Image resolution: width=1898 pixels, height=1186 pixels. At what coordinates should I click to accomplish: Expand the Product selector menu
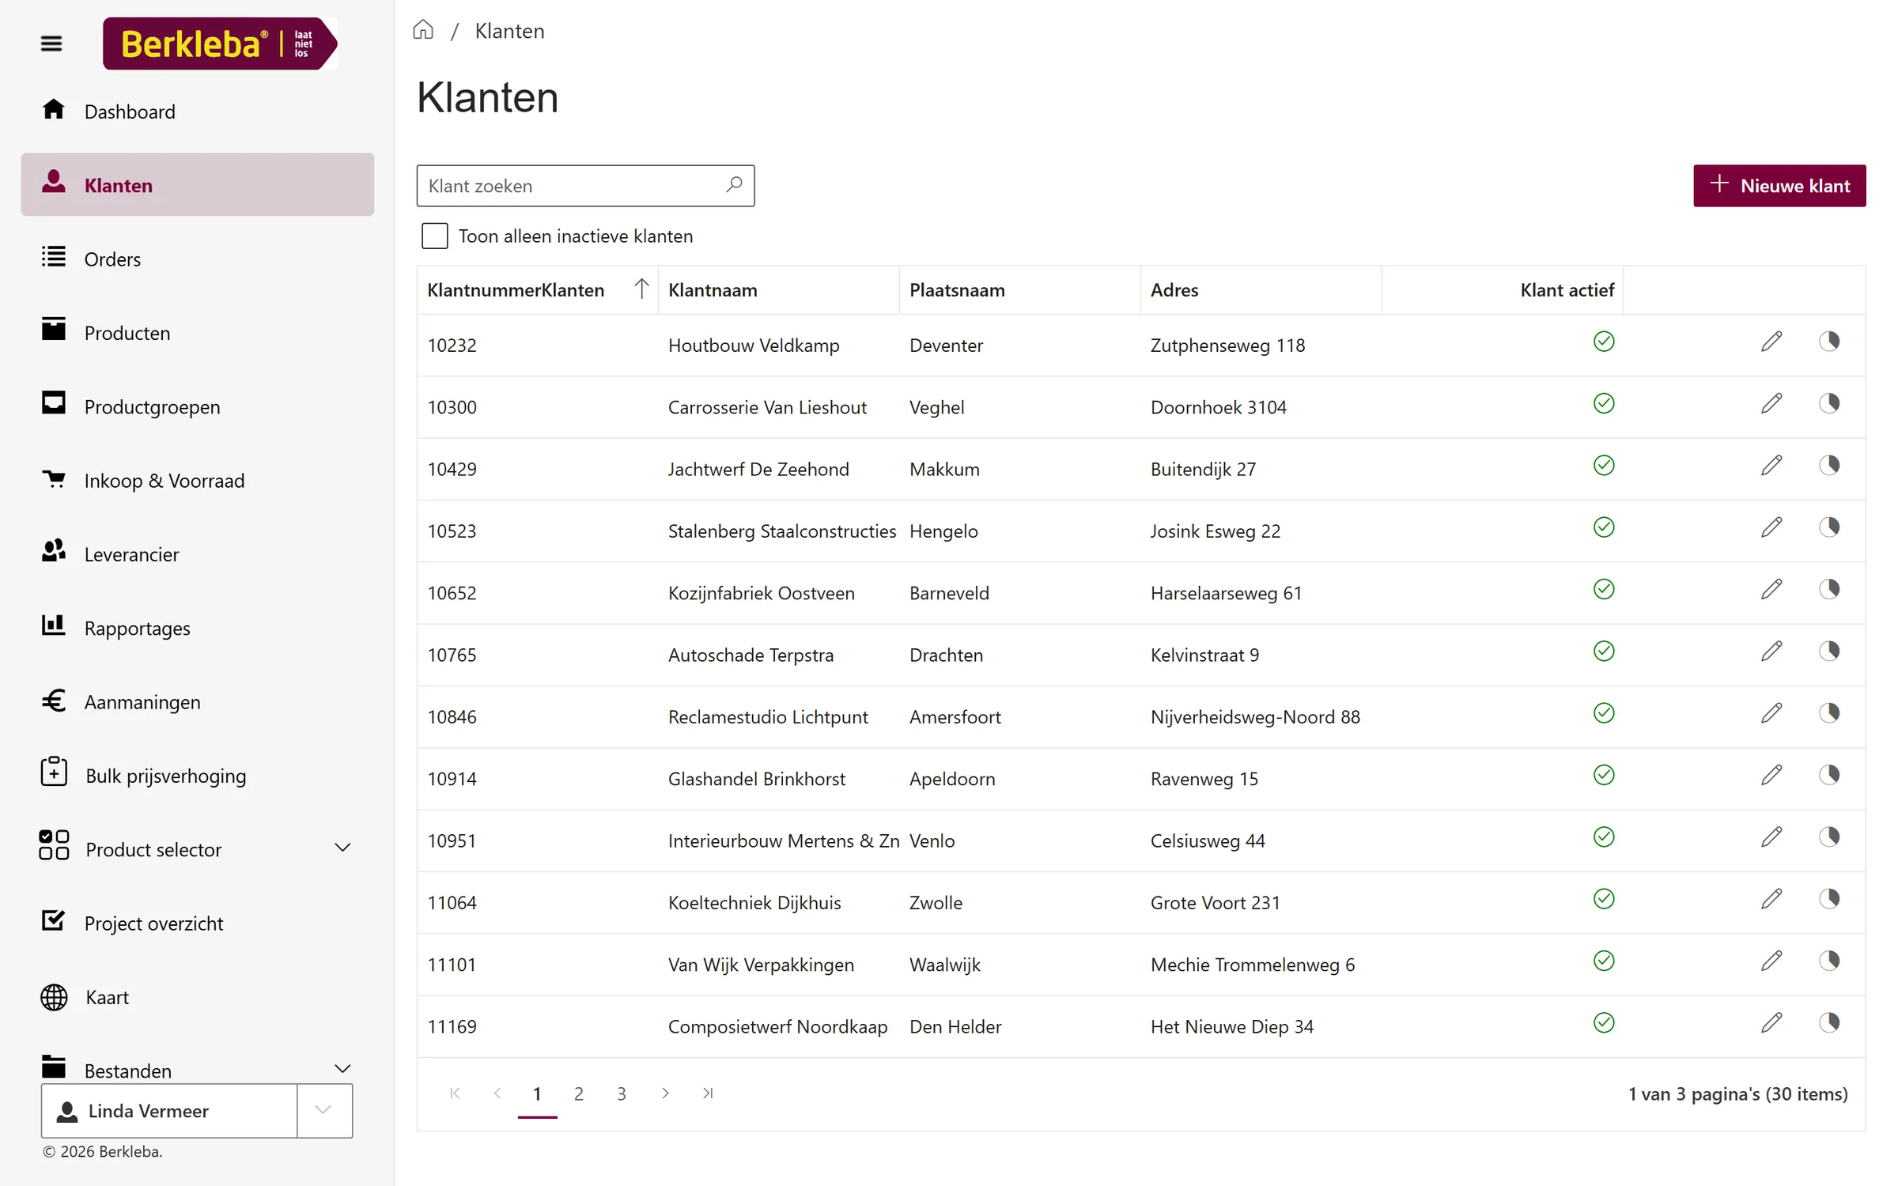pos(342,848)
